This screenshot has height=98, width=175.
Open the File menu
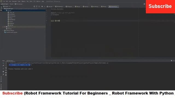[x=4, y=1]
